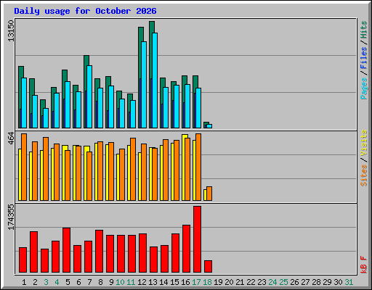Click green day label 10

(x=120, y=282)
